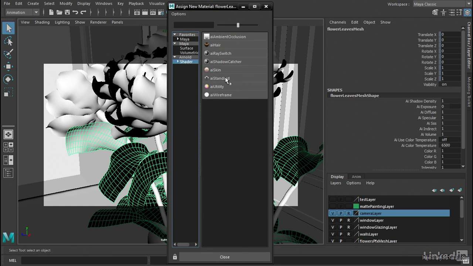Activate the Rotate tool in toolbox

pyautogui.click(x=8, y=79)
